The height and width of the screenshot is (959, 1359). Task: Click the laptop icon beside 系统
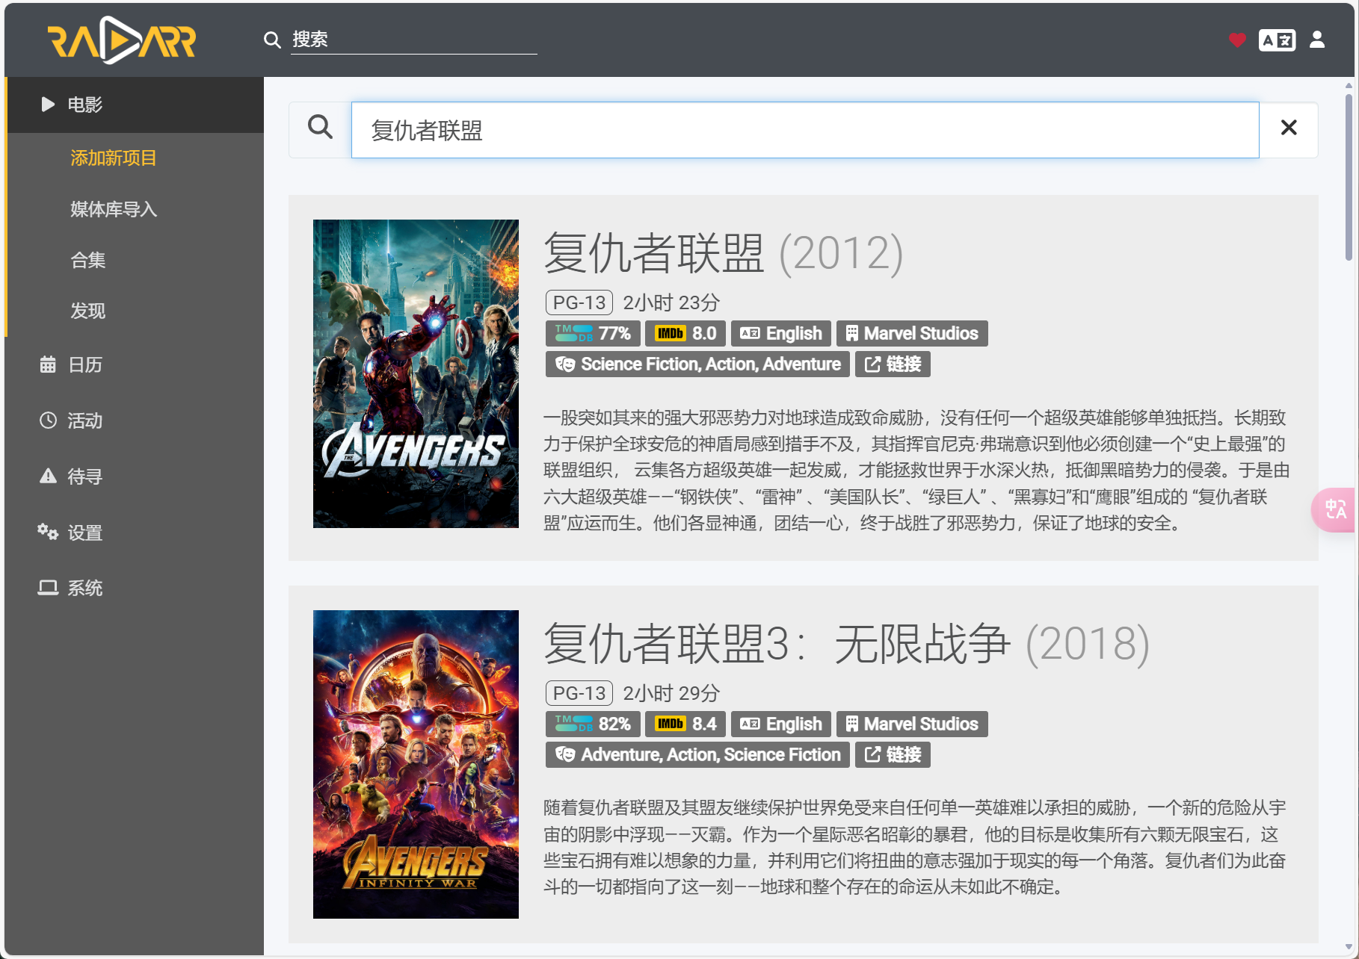point(48,588)
